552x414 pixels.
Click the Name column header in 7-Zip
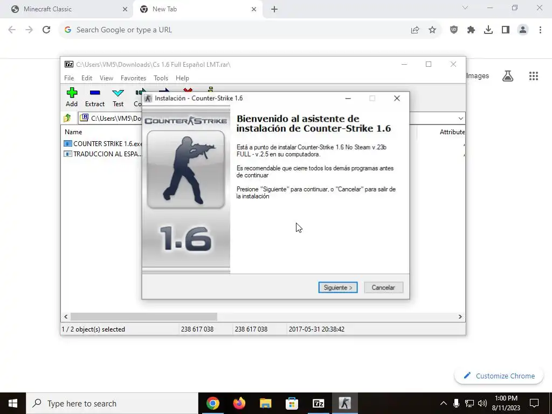(x=73, y=132)
